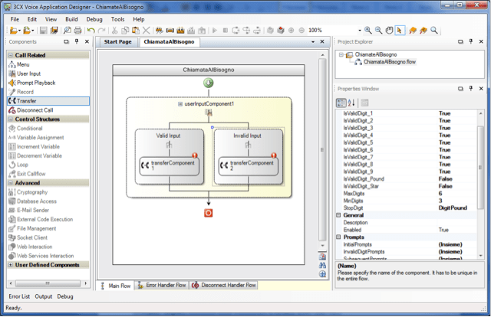Image resolution: width=491 pixels, height=317 pixels.
Task: Toggle pin on Components panel
Action: 77,41
